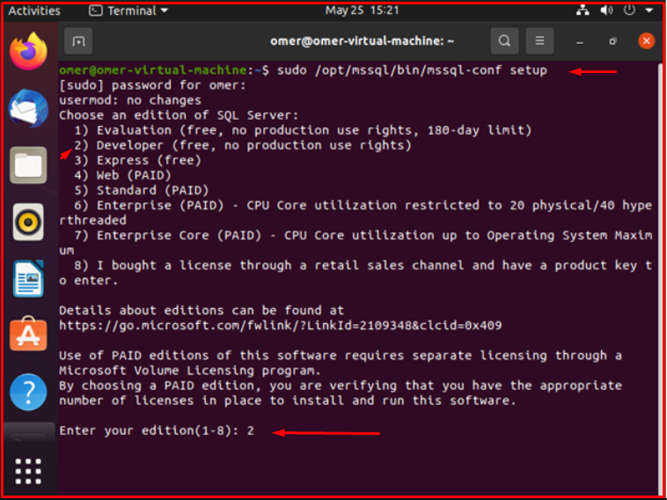The width and height of the screenshot is (667, 500).
Task: Click the '4) Web (PAID)' line
Action: coord(123,175)
